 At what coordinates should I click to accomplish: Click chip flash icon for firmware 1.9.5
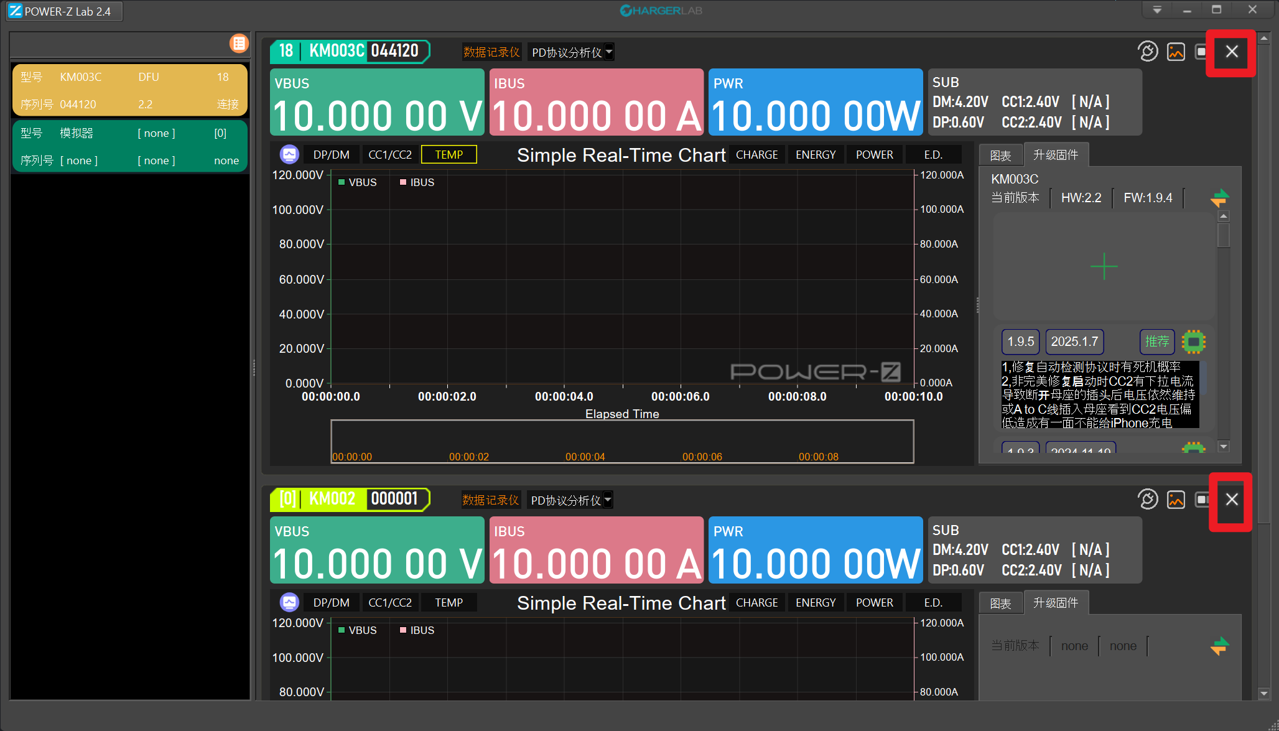pos(1193,342)
